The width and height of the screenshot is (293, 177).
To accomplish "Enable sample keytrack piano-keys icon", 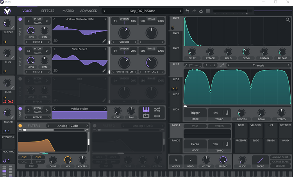I will pos(146,110).
